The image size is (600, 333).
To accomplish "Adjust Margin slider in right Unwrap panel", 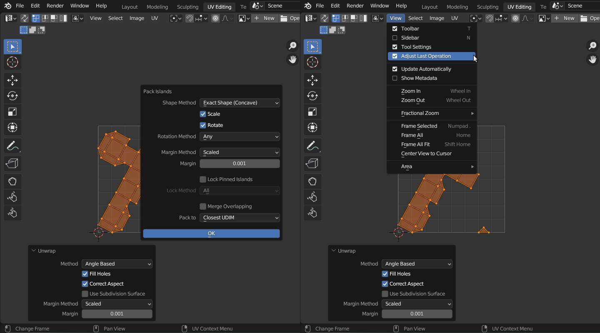I will [417, 314].
